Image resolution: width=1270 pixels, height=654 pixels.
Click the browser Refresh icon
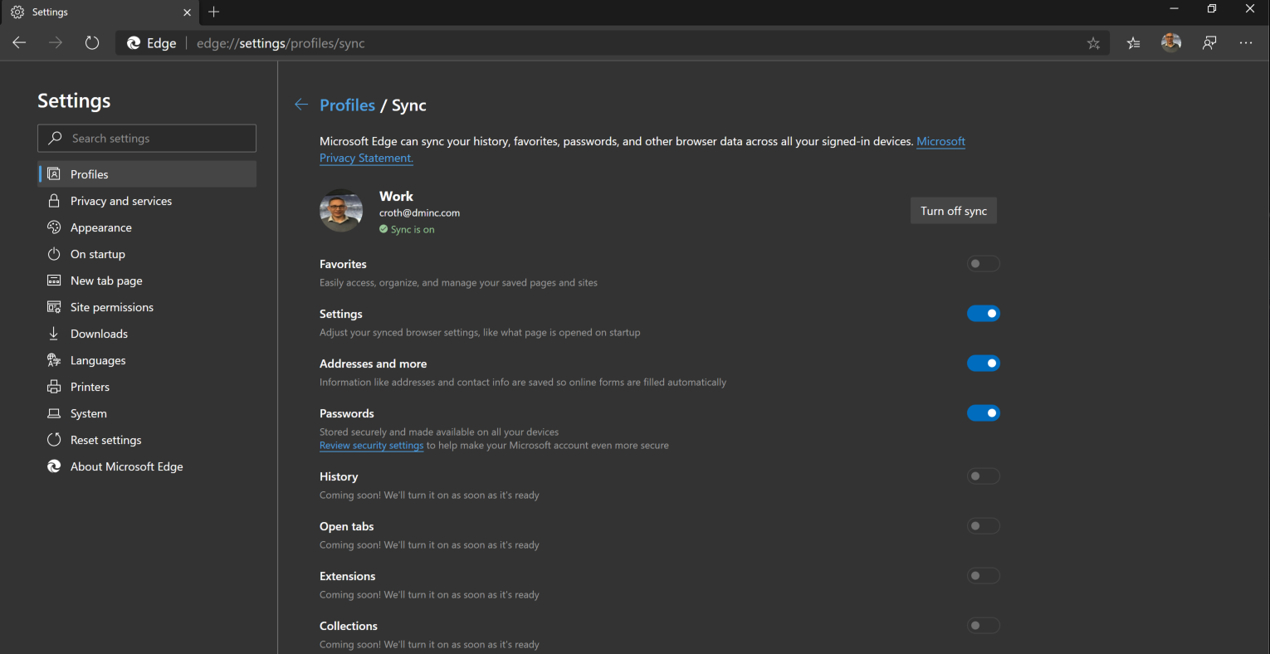(92, 43)
